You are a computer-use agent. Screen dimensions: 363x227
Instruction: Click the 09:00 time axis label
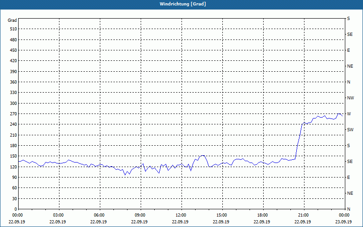[140, 215]
